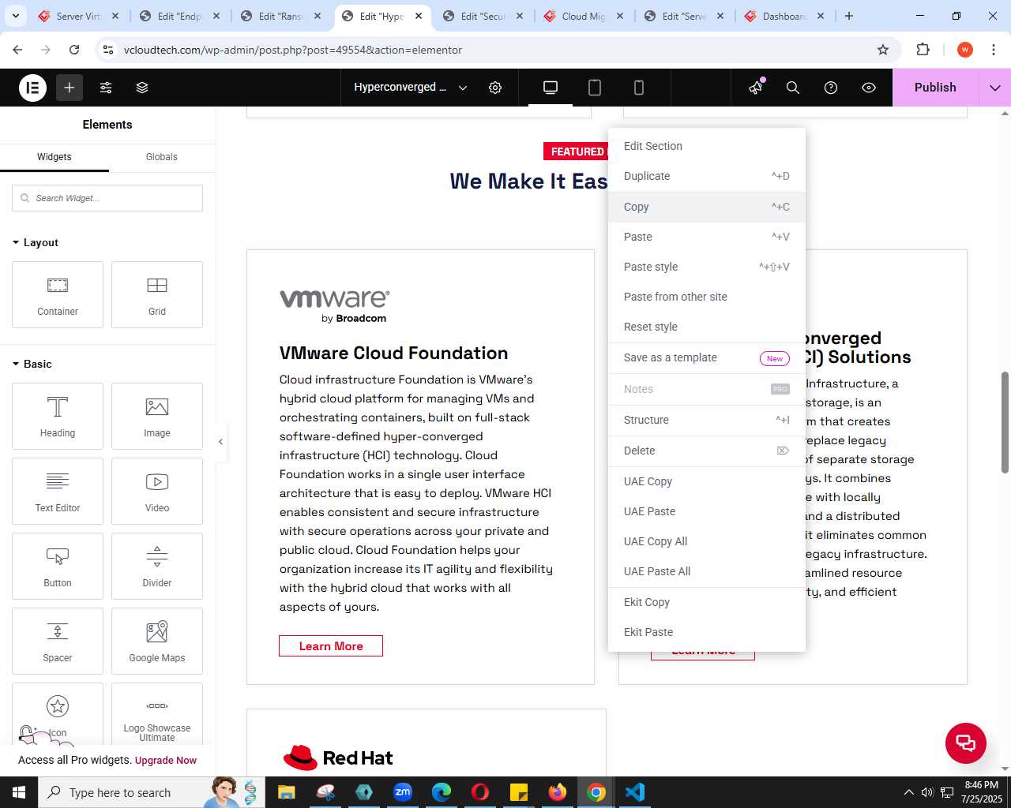This screenshot has height=808, width=1011.
Task: Open the Chrome tab search dropdown
Action: coord(16,16)
